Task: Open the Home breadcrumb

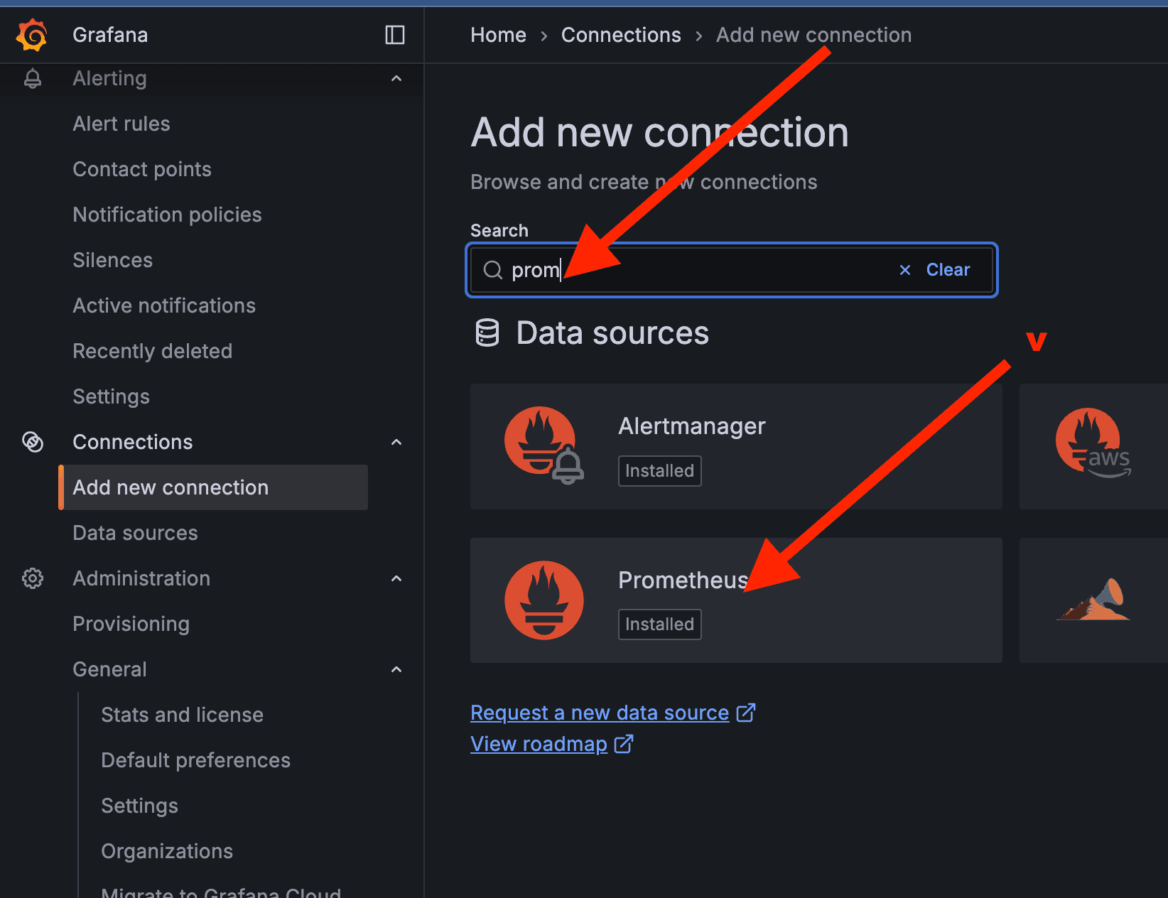Action: pos(498,34)
